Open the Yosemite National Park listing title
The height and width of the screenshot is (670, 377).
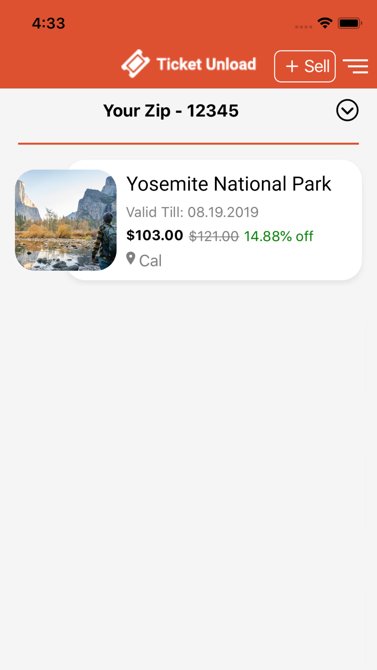tap(228, 184)
